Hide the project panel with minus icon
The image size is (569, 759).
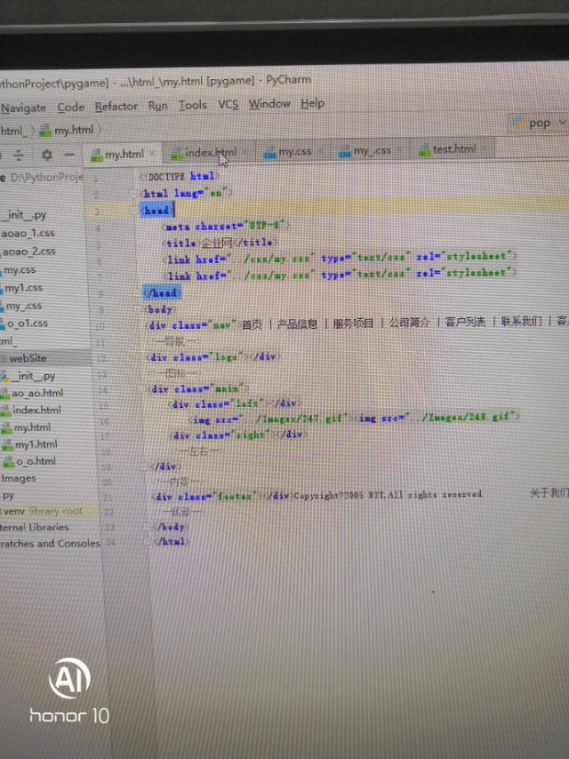tap(69, 155)
